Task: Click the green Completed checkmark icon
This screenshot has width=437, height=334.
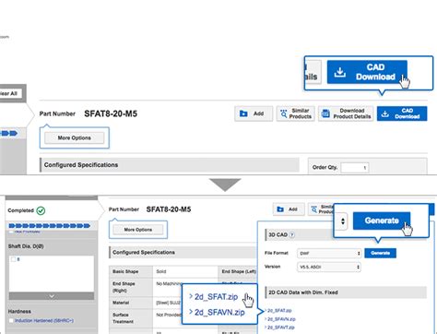Action: pyautogui.click(x=41, y=210)
